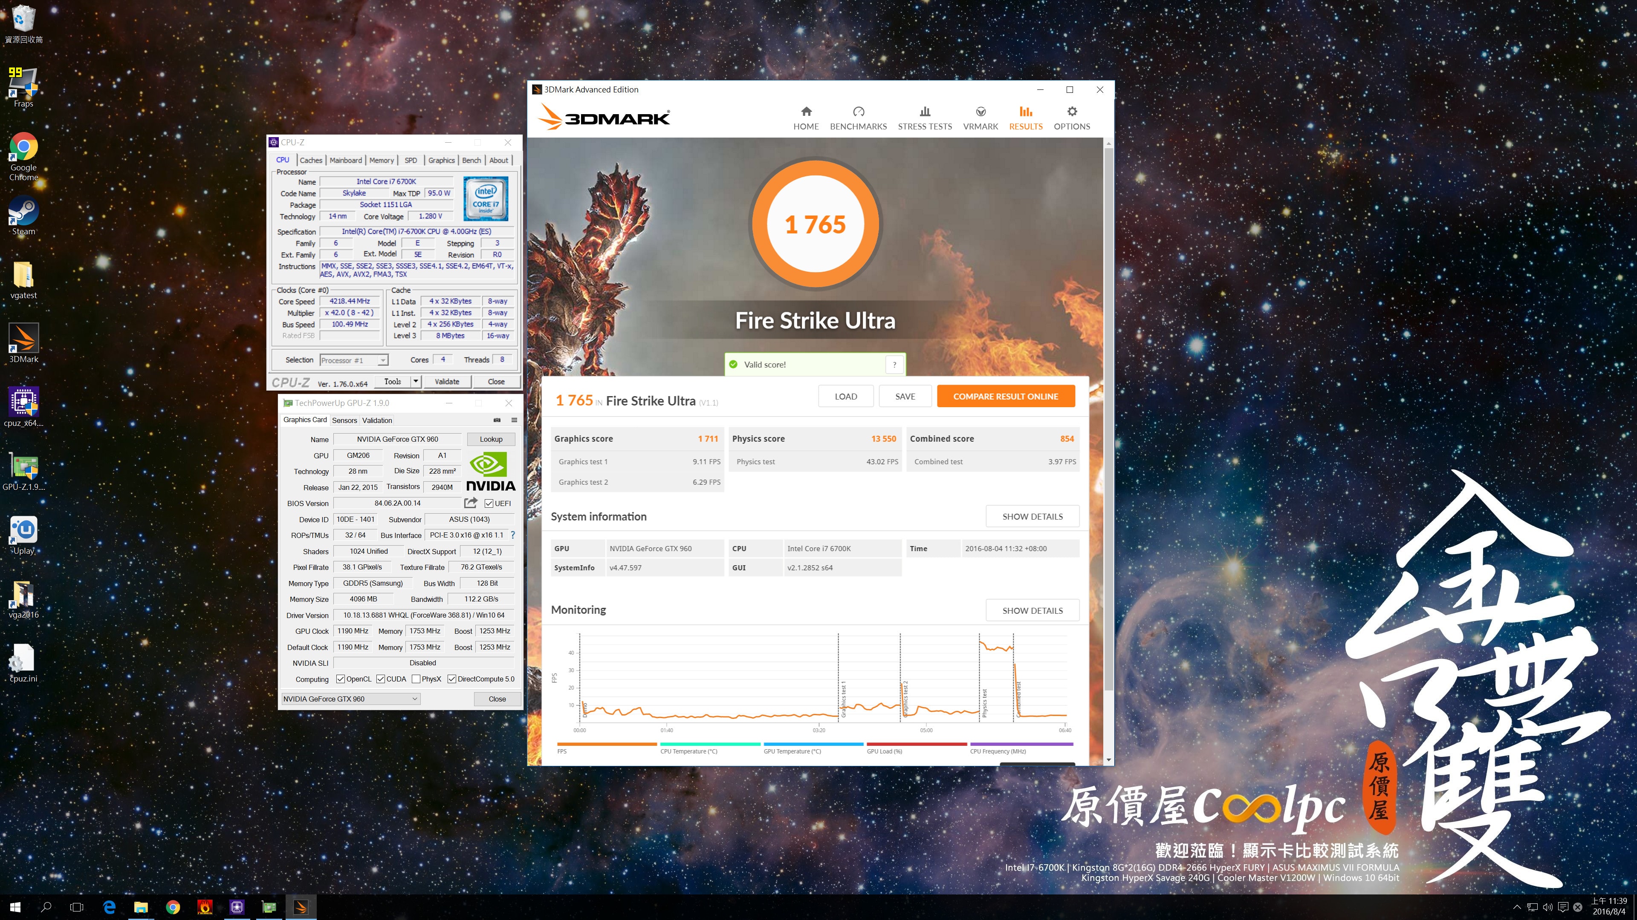This screenshot has height=920, width=1637.
Task: Select the Results section in 3DMark
Action: pos(1026,118)
